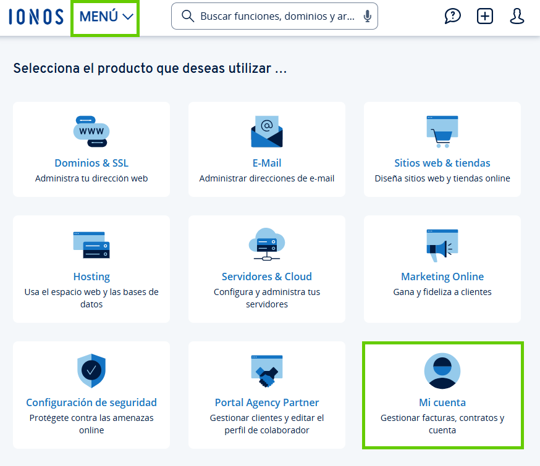Open the Dominios & SSL link
This screenshot has height=466, width=540.
point(91,163)
